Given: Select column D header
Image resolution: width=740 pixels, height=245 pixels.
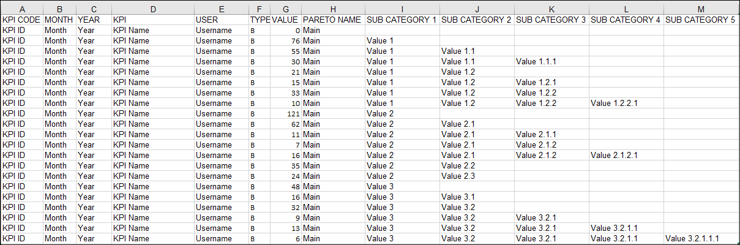Looking at the screenshot, I should tap(153, 9).
